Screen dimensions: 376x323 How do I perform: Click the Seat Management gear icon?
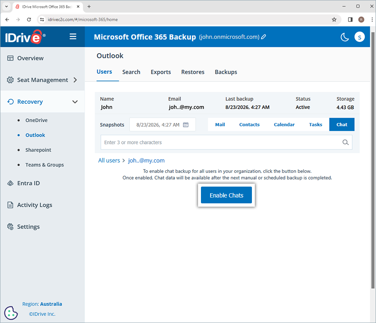[10, 80]
